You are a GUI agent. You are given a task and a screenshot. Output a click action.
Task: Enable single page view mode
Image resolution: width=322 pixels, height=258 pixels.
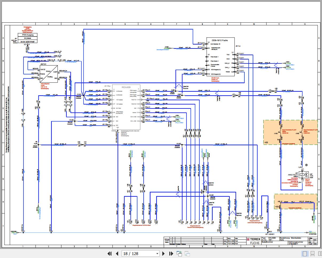305,253
